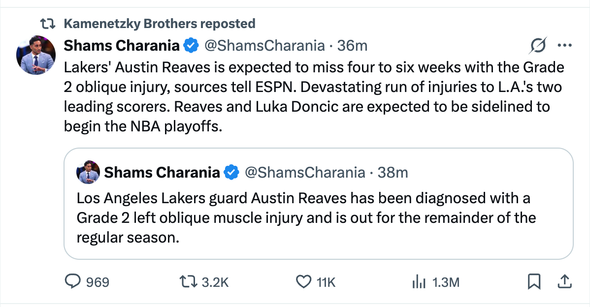Click the reply comment bubble icon
The width and height of the screenshot is (590, 307).
(73, 281)
